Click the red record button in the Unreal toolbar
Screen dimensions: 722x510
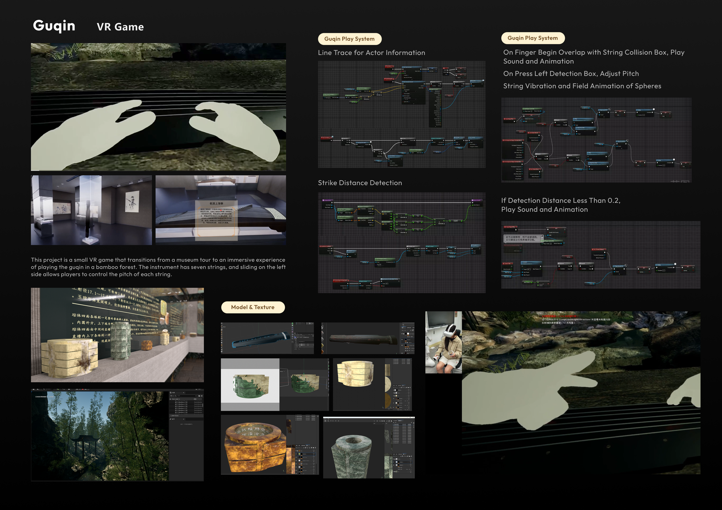pos(83,389)
